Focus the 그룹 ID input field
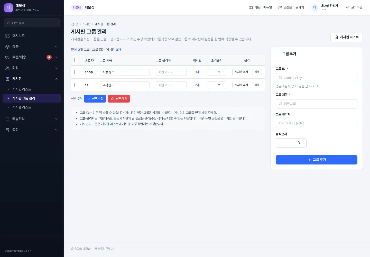Screen dimensions: 370x257 tap(317, 78)
